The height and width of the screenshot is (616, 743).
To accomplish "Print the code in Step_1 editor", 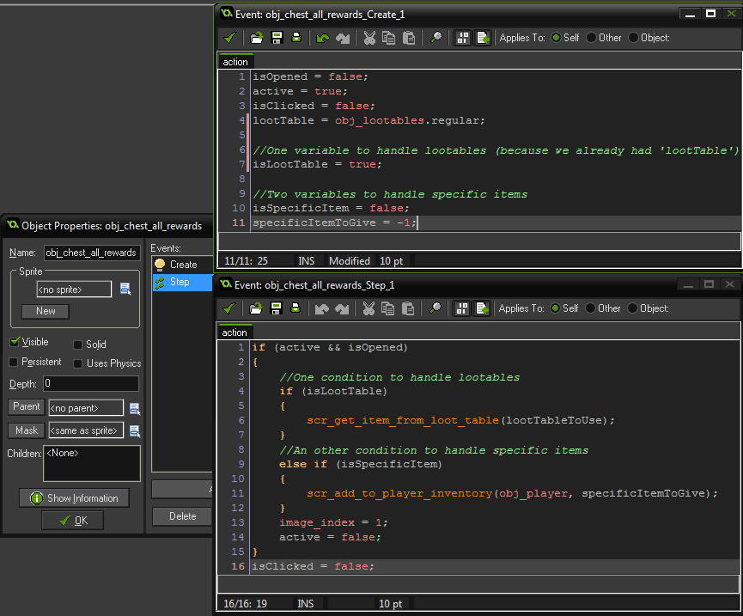I will (x=295, y=308).
